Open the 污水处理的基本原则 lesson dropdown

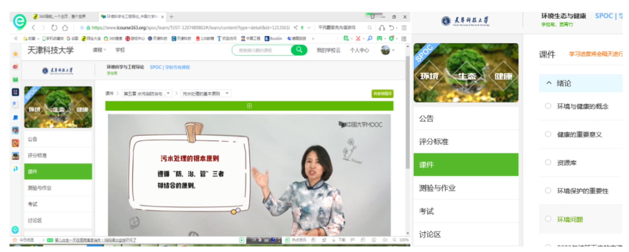(206, 93)
